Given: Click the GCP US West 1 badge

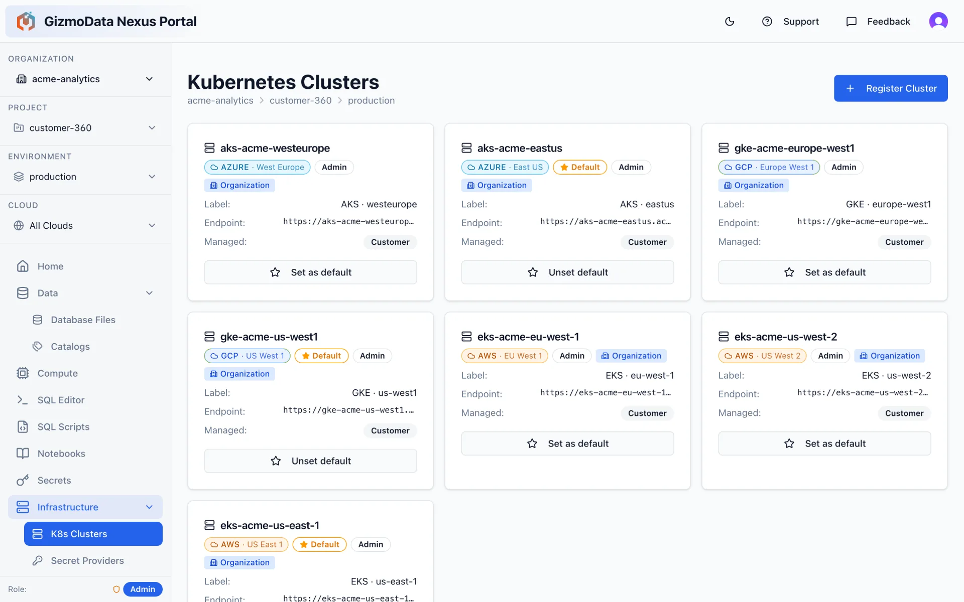Looking at the screenshot, I should pyautogui.click(x=247, y=356).
